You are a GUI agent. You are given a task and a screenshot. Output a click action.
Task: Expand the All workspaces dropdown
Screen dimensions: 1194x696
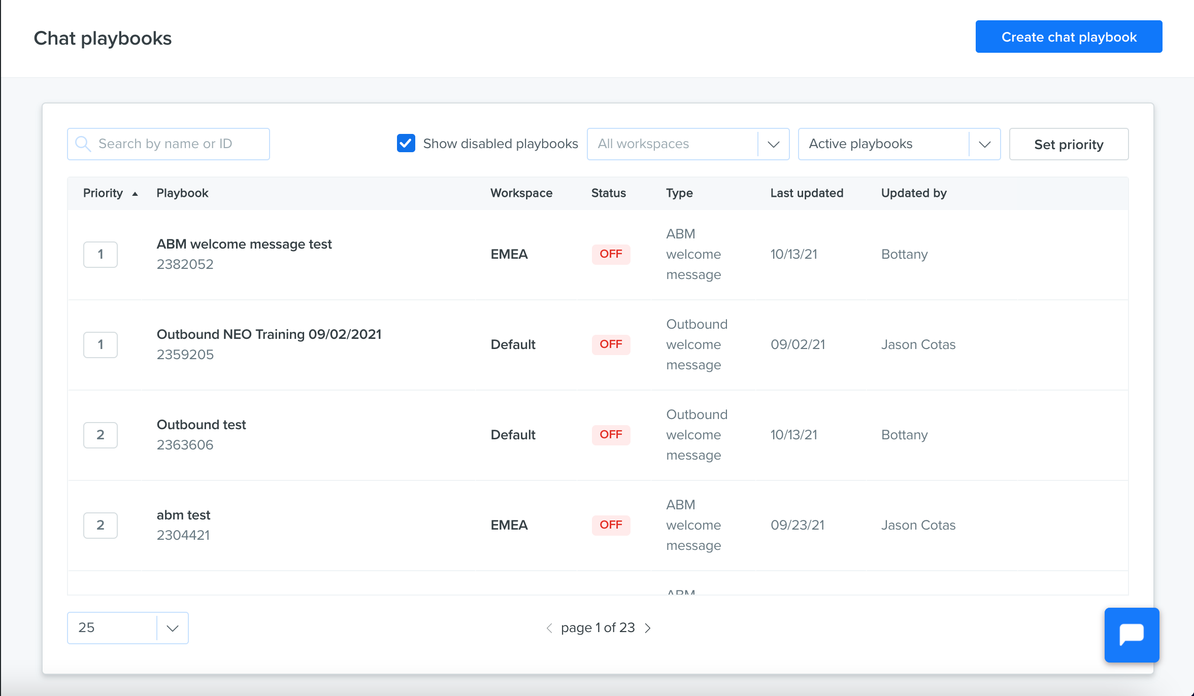coord(688,144)
